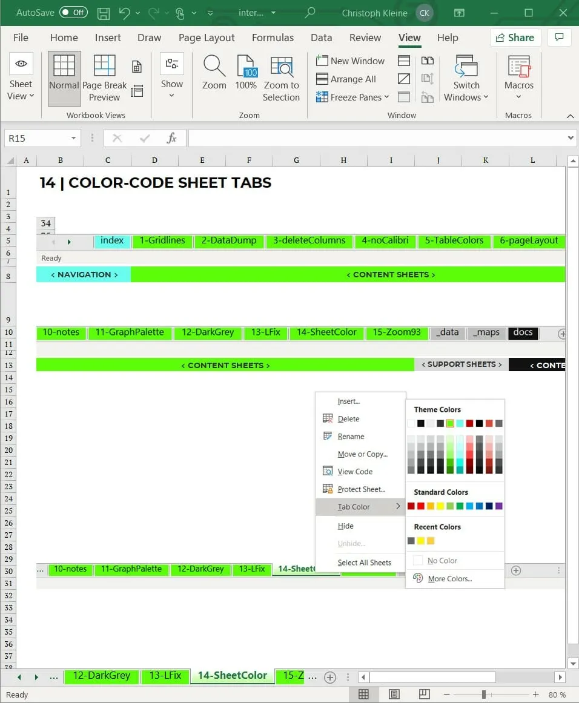Screen dimensions: 579x703
Task: Activate the Normal view toggle in ribbon
Action: 64,77
